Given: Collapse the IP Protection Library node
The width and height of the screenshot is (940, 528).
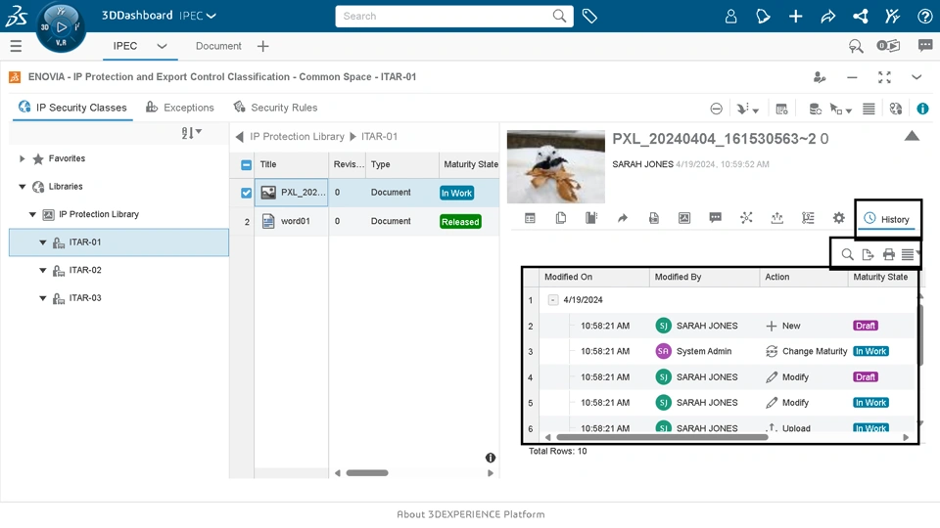Looking at the screenshot, I should pos(32,214).
